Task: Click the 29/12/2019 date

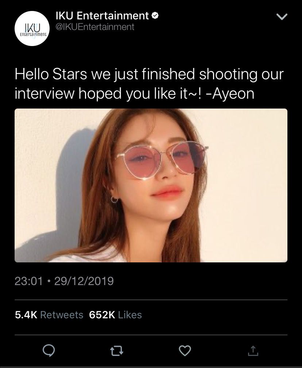Action: (x=84, y=281)
